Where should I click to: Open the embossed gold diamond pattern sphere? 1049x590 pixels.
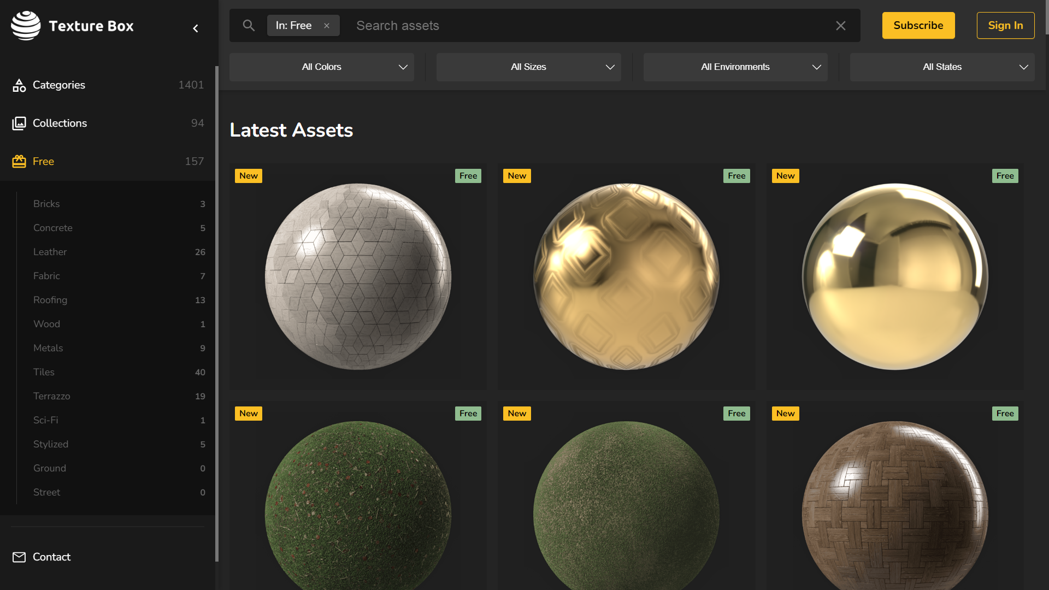[626, 276]
